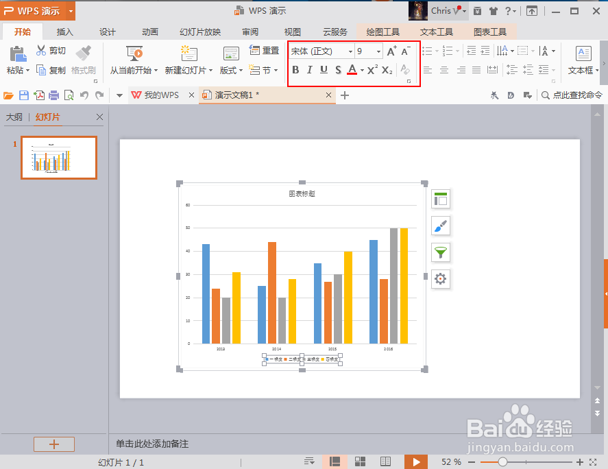Viewport: 608px width, 469px height.
Task: Open print preview icon
Action: [x=69, y=95]
